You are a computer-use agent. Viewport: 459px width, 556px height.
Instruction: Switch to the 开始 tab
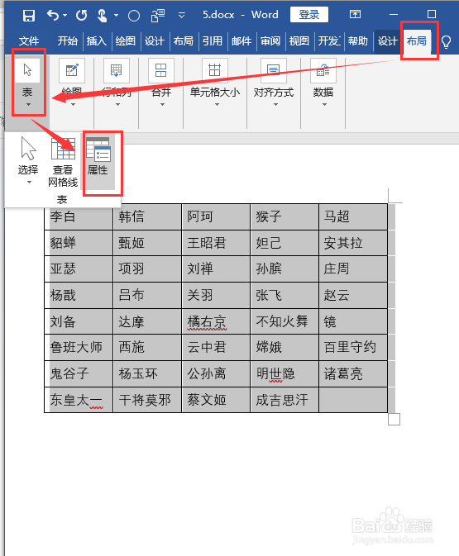(x=68, y=41)
